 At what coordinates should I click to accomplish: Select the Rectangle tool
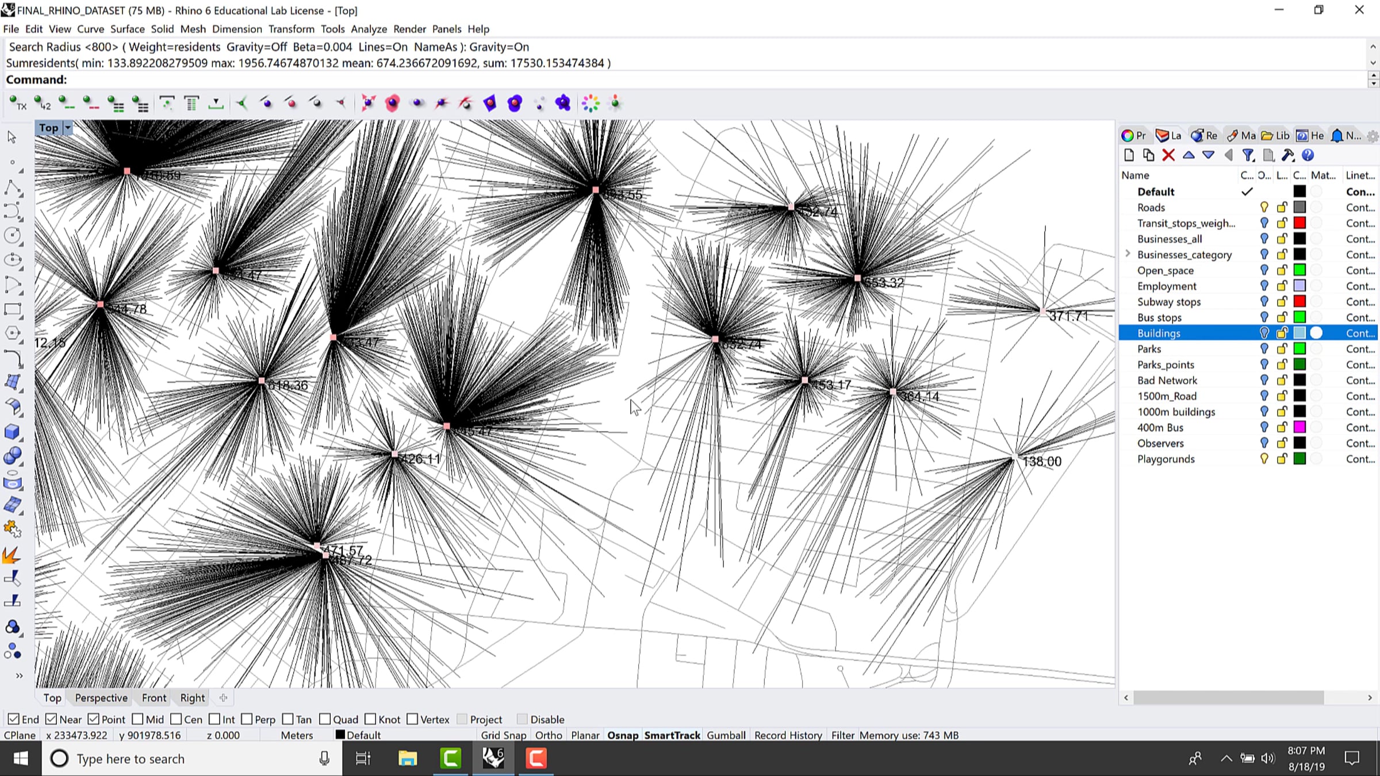[x=12, y=309]
